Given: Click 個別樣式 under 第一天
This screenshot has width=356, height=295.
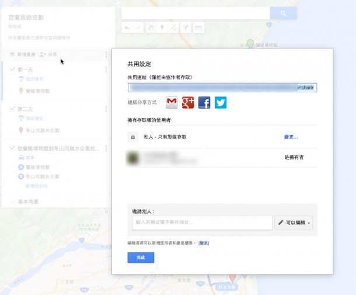Looking at the screenshot, I should (x=34, y=79).
